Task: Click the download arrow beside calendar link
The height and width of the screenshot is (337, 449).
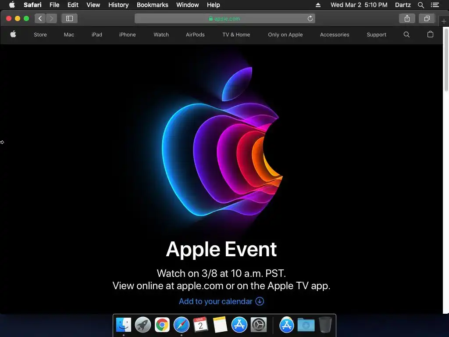Action: pyautogui.click(x=260, y=301)
